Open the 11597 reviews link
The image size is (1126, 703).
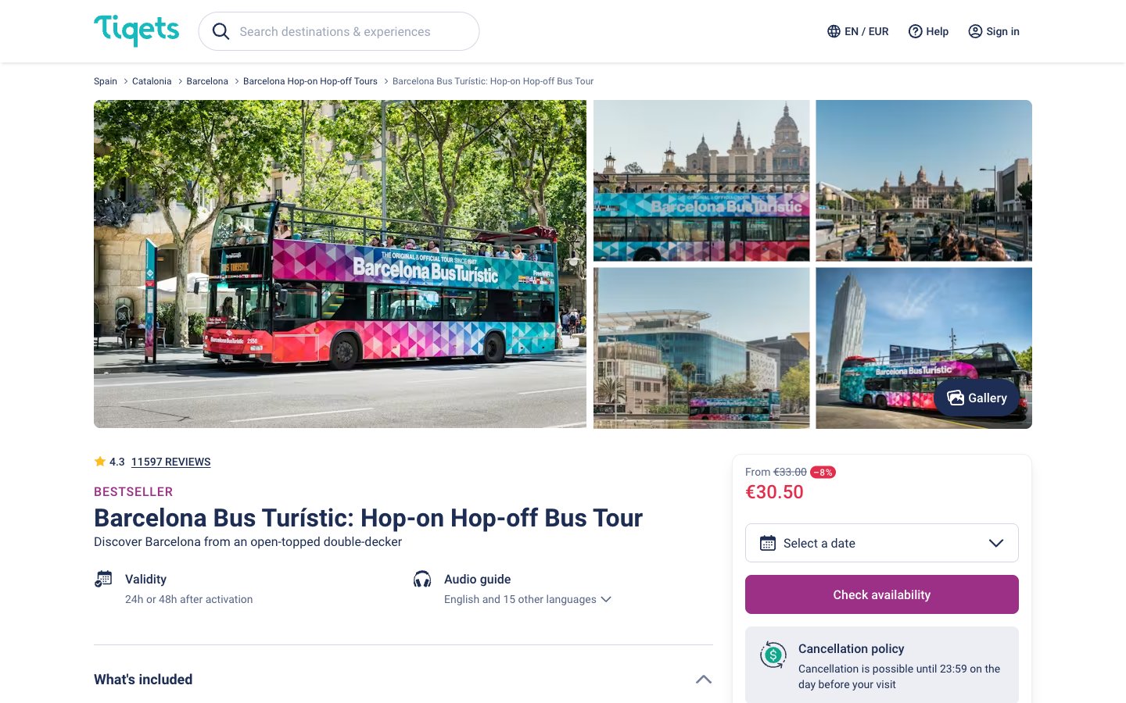pyautogui.click(x=170, y=462)
